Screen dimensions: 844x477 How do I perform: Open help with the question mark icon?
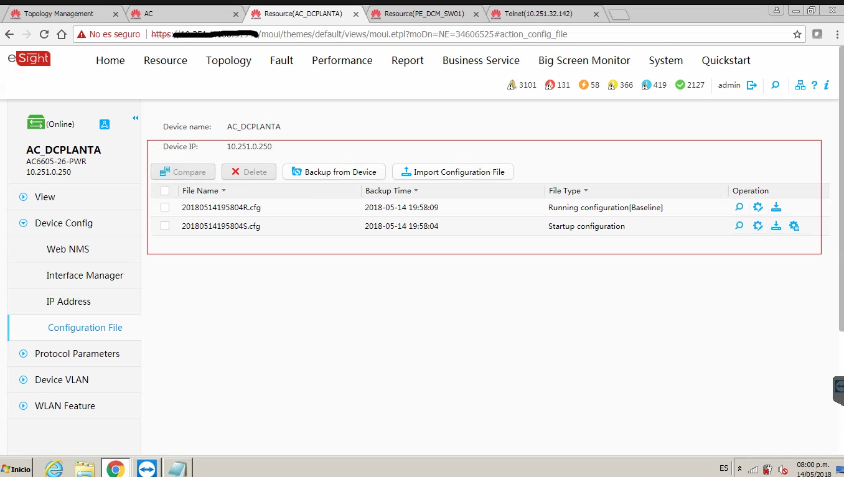(814, 85)
